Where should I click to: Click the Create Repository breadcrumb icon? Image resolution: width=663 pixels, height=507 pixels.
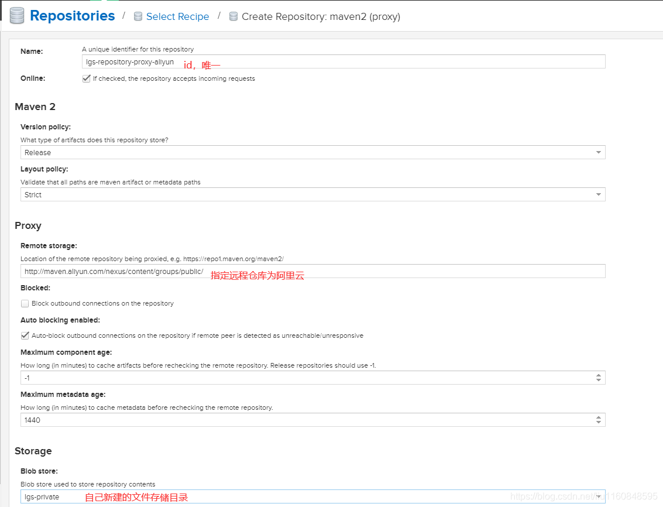point(233,16)
